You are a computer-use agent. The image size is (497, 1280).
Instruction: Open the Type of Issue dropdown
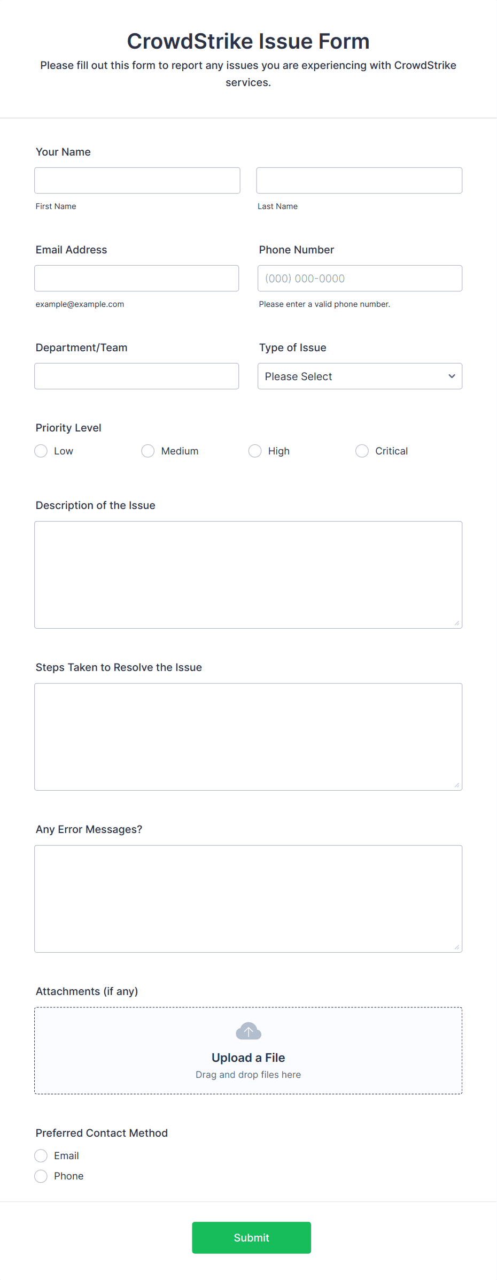(x=359, y=376)
